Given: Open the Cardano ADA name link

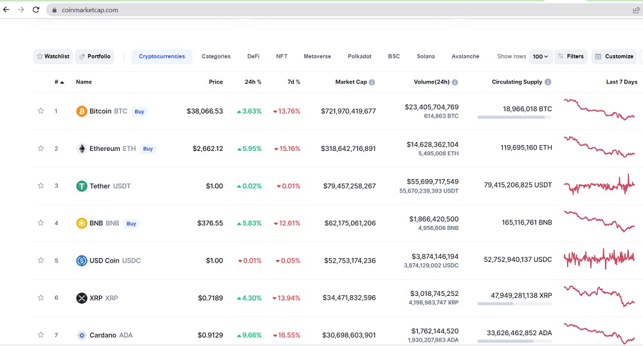Looking at the screenshot, I should (111, 335).
